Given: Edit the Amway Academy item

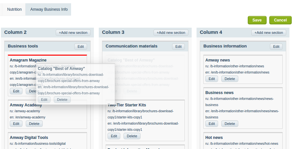Looking at the screenshot, I should (16, 124).
